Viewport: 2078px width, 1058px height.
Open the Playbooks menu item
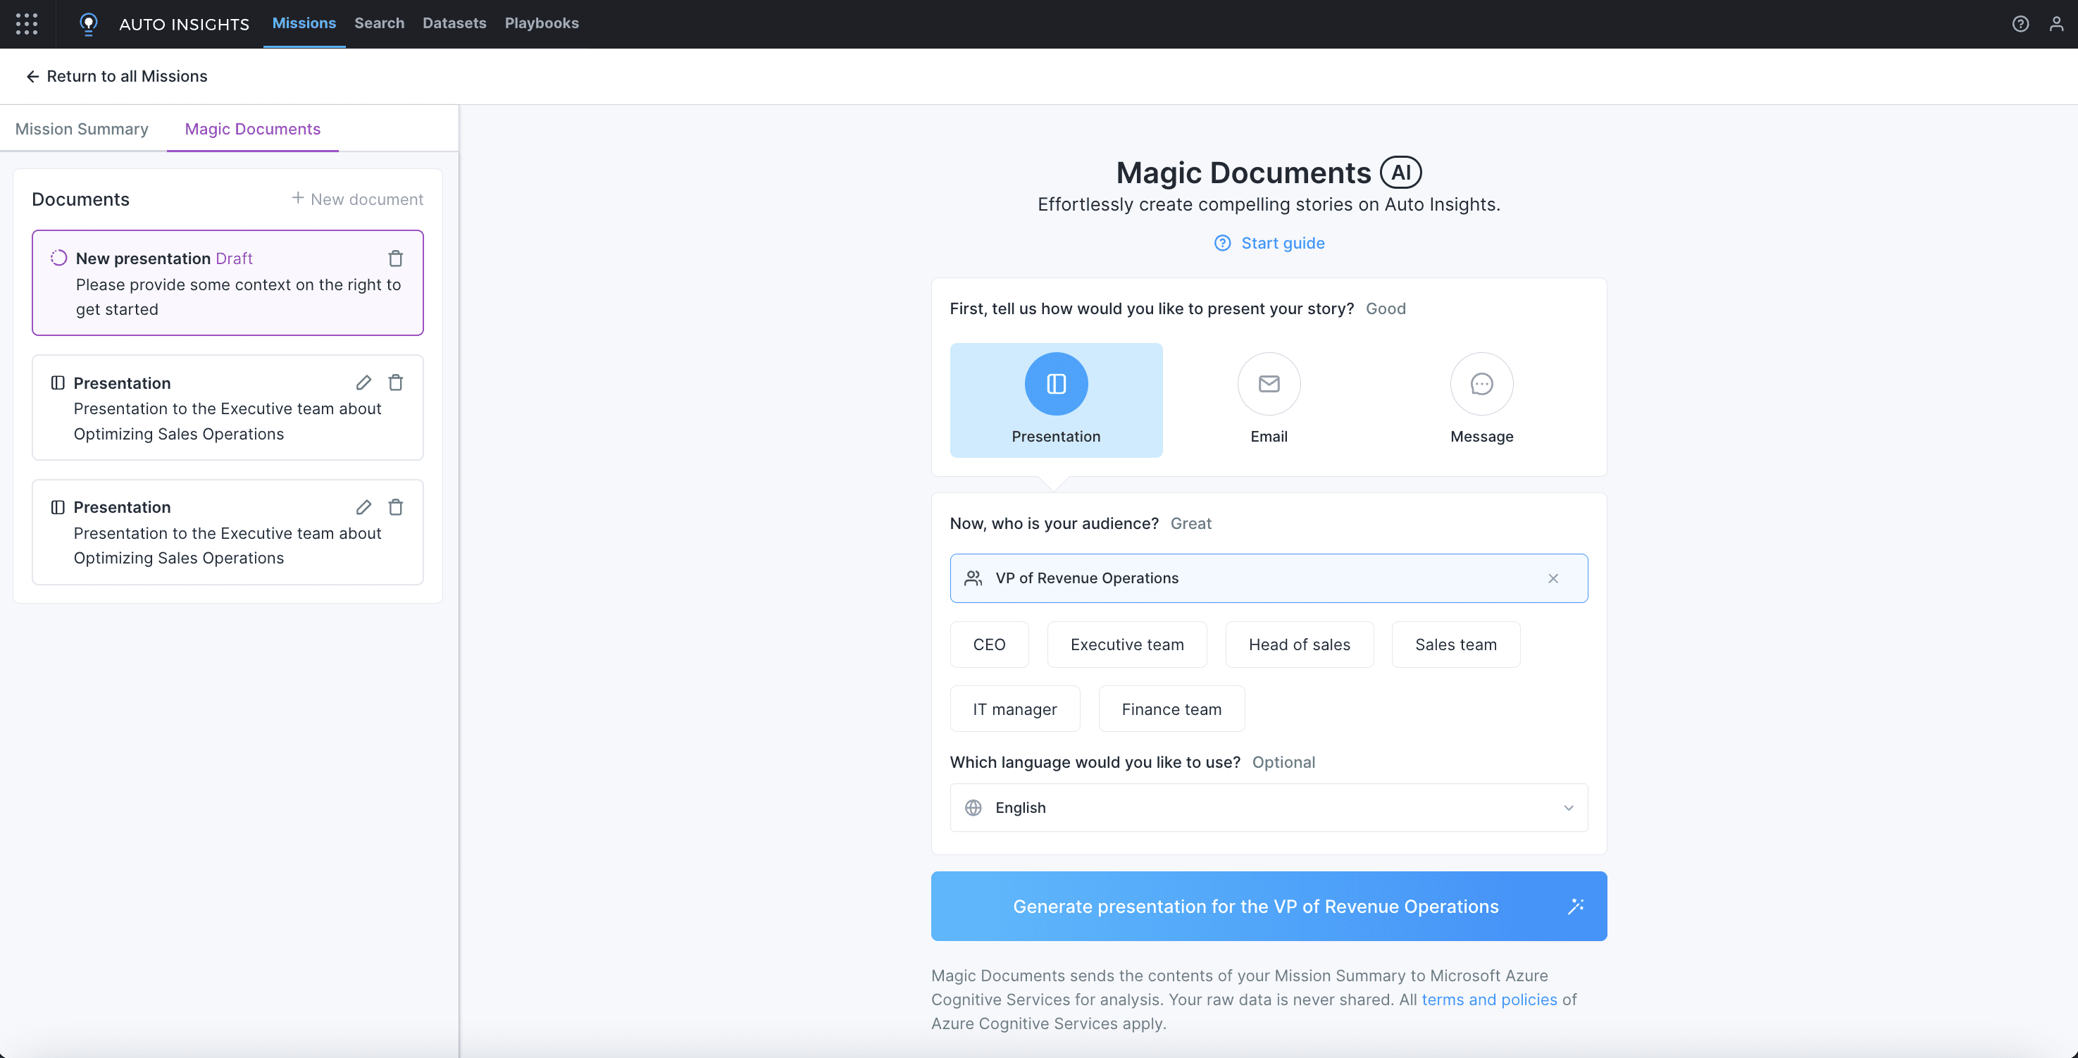(541, 23)
